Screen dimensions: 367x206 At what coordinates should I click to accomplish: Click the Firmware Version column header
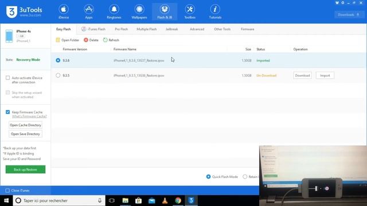(x=75, y=49)
